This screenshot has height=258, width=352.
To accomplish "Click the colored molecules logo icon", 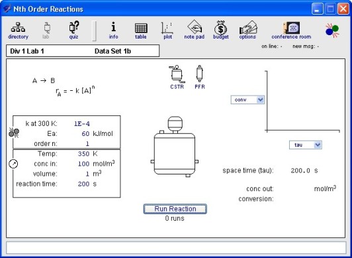I will click(x=332, y=31).
